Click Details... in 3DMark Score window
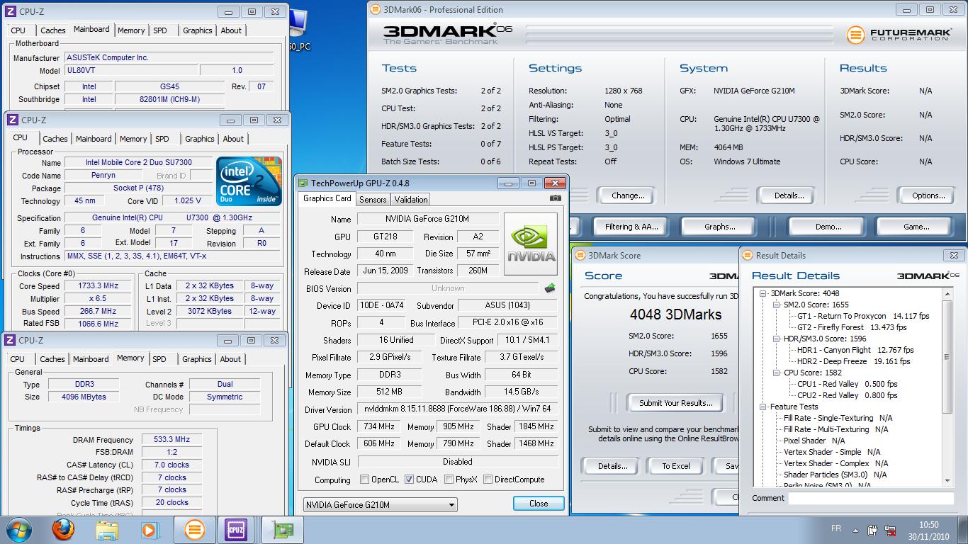The image size is (968, 544). [x=612, y=466]
